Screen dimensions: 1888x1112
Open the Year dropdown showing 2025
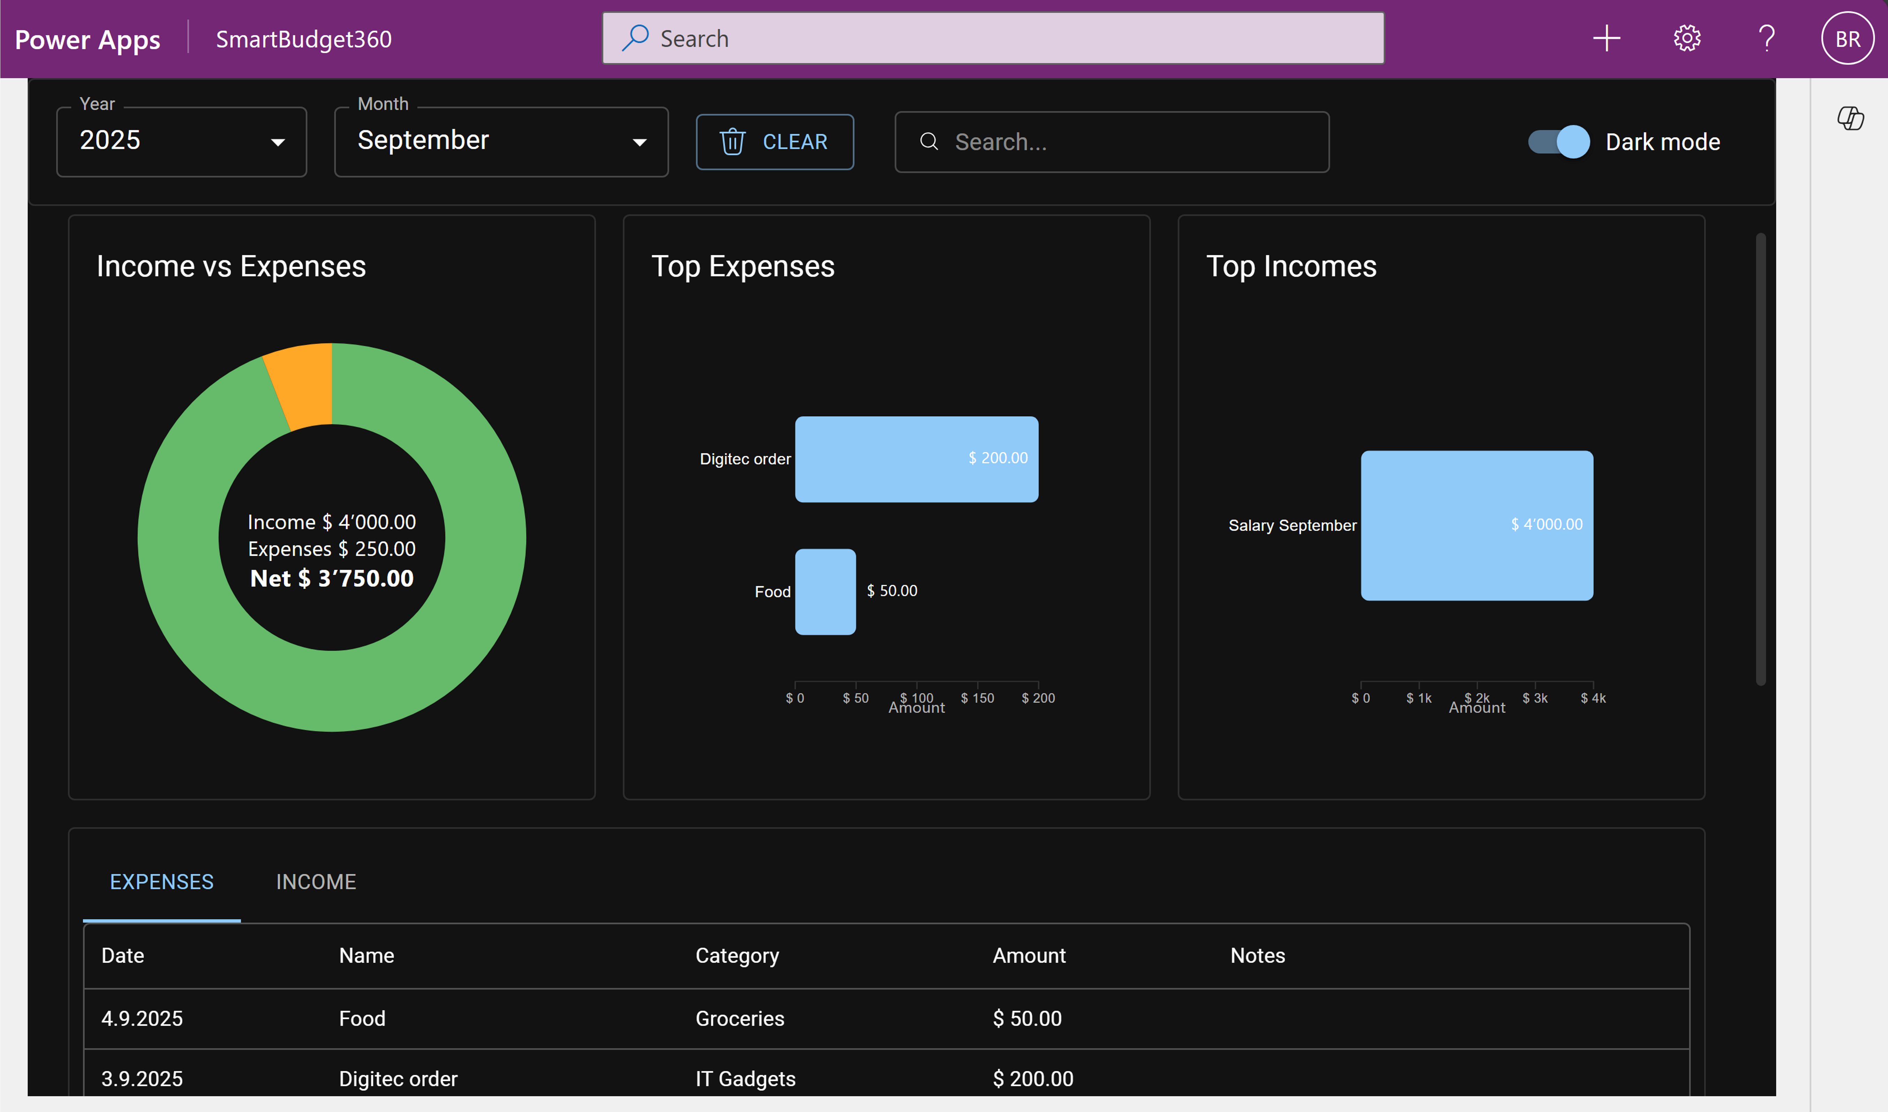(181, 141)
